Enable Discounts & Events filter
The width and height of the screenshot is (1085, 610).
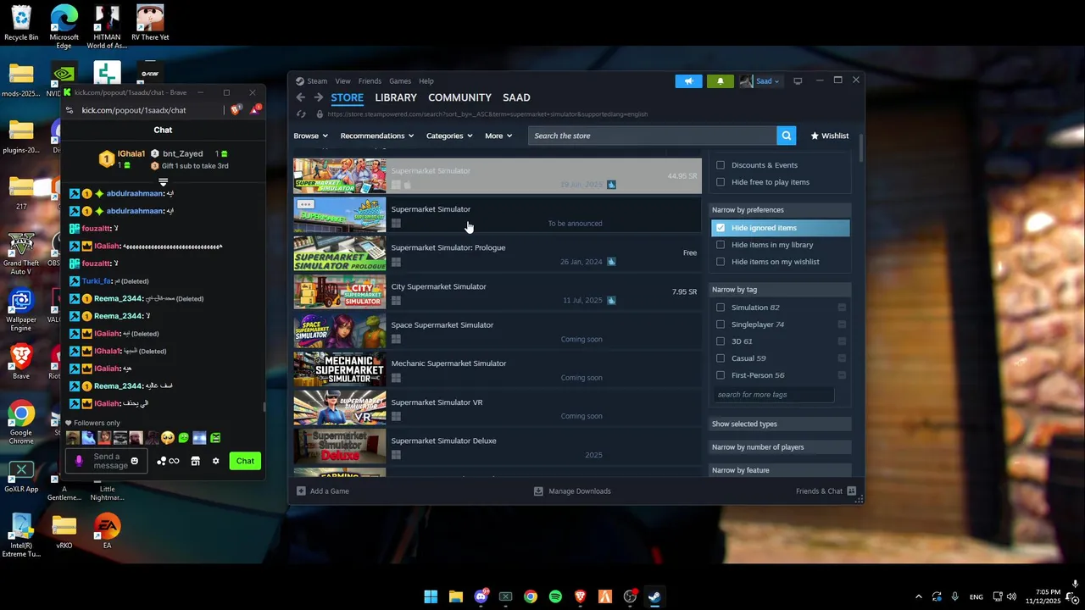coord(721,165)
